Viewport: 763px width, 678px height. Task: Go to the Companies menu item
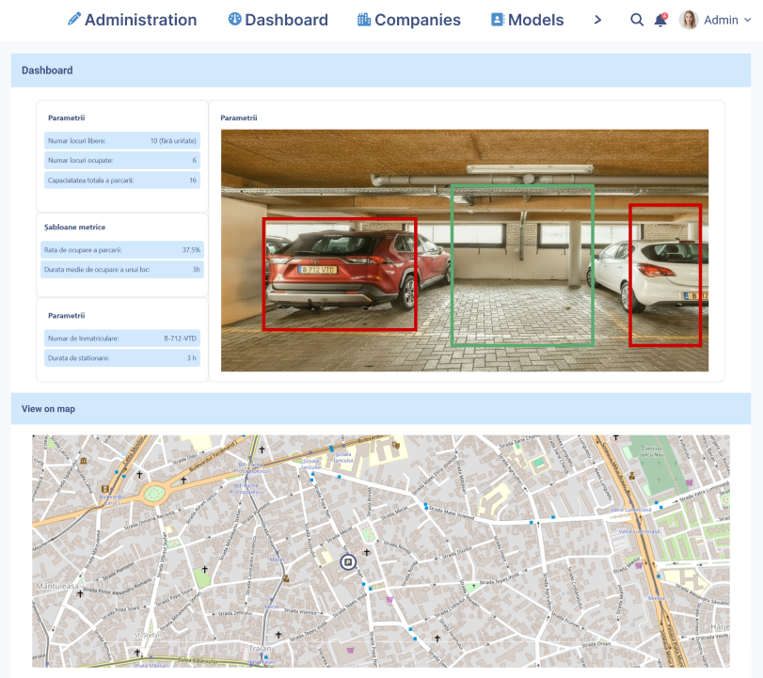pos(417,20)
